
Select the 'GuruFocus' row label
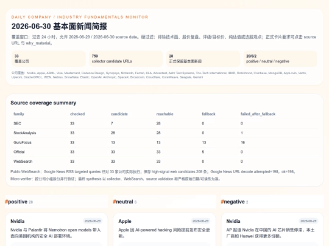coord(23,143)
